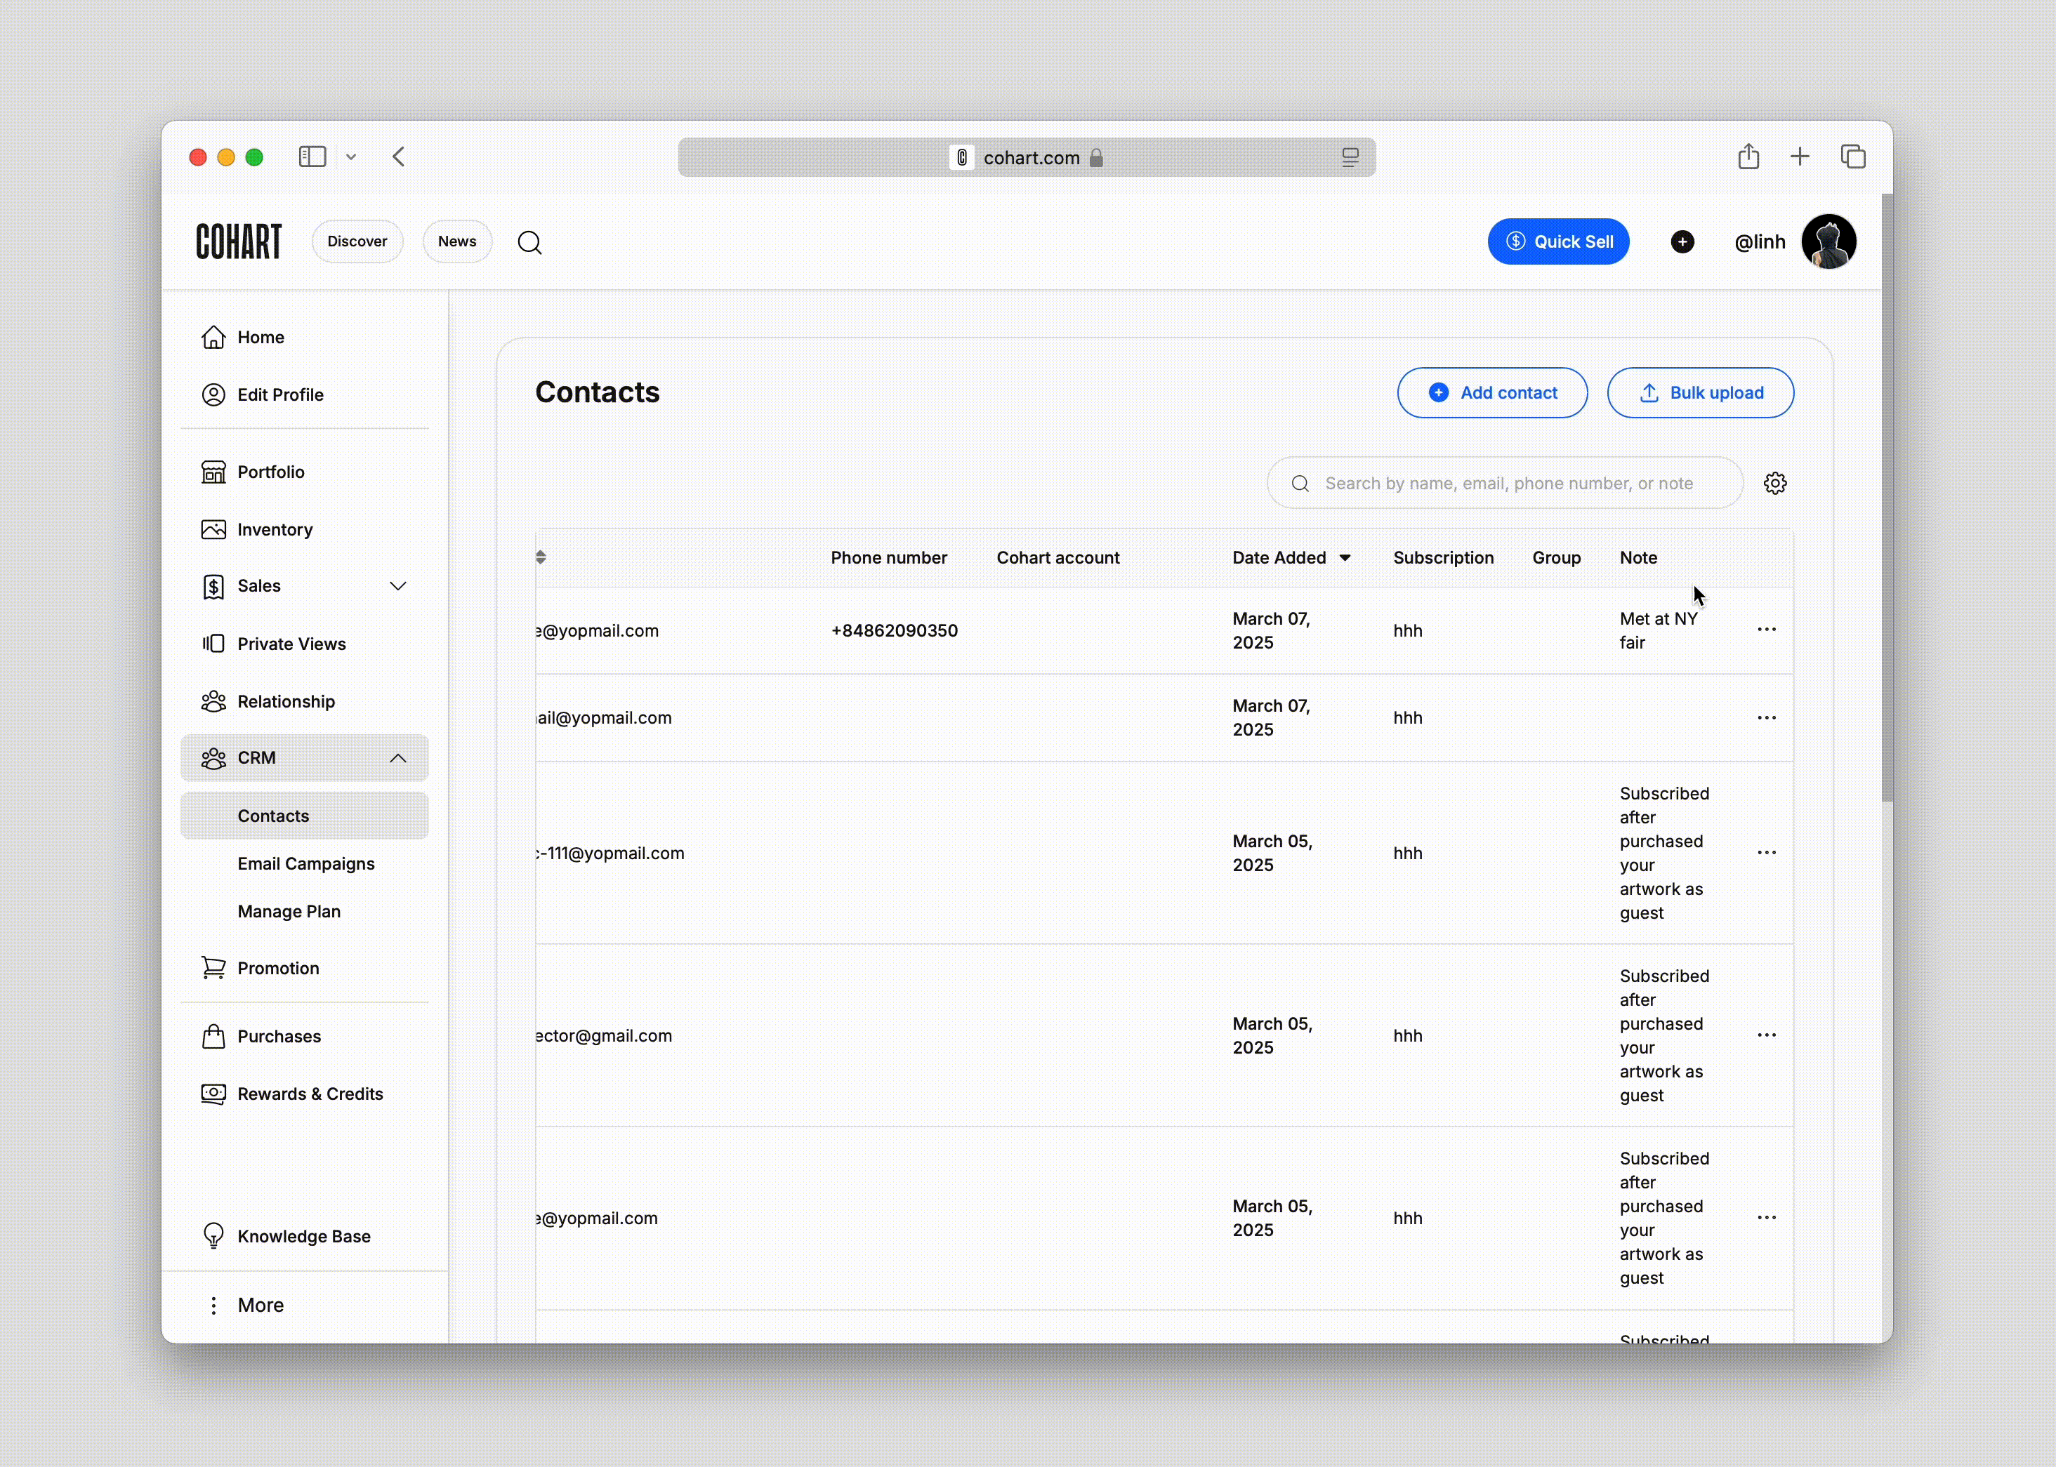
Task: Open the search magnifier in header
Action: (529, 242)
